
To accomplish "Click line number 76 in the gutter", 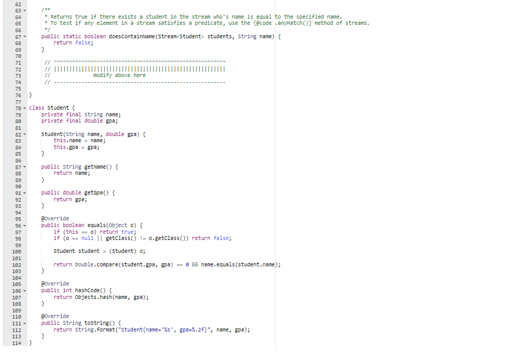I will click(18, 95).
